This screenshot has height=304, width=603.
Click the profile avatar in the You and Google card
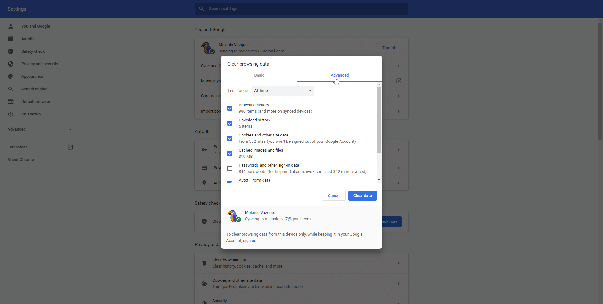(208, 48)
